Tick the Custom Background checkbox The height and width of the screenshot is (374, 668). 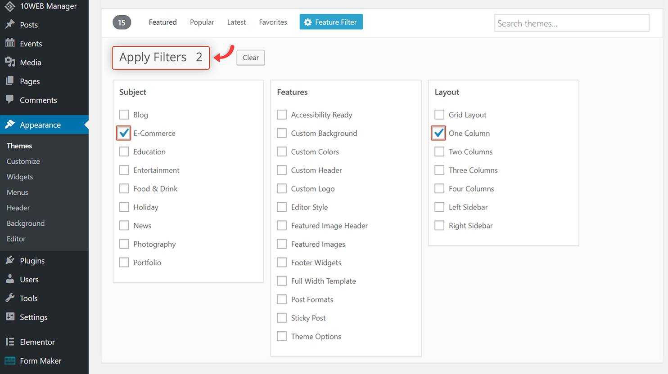point(282,133)
